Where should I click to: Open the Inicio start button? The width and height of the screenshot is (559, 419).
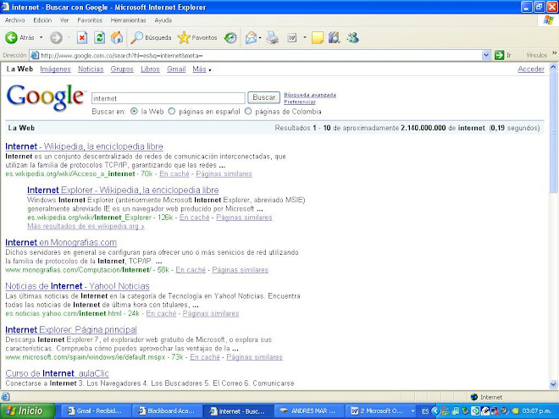point(28,411)
